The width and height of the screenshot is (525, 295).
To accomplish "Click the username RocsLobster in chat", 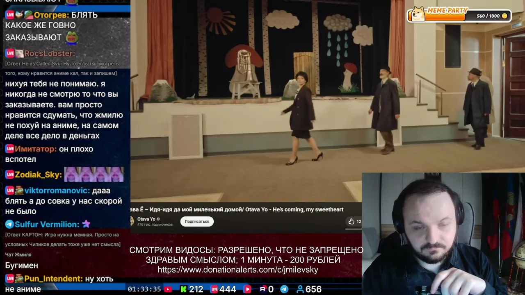I will coord(50,53).
